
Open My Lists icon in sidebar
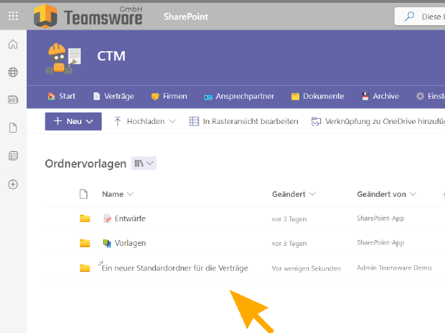[x=13, y=156]
